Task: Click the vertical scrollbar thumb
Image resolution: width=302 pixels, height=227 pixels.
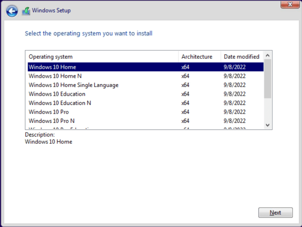Action: 268,79
